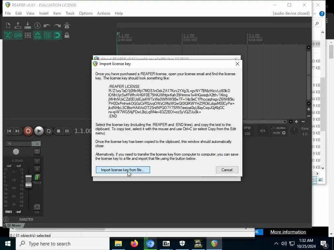The height and width of the screenshot is (250, 334).
Task: Open the Item menu
Action: pos(57,13)
